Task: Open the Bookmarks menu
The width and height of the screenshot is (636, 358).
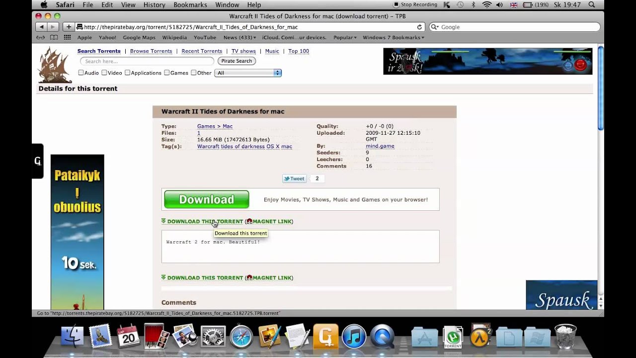Action: coord(190,5)
